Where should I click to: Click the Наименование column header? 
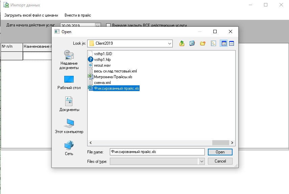[x=38, y=47]
